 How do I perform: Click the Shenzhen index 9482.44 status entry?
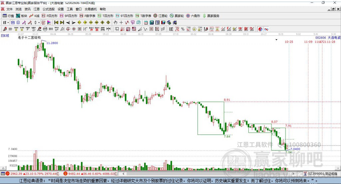[x=90, y=174]
